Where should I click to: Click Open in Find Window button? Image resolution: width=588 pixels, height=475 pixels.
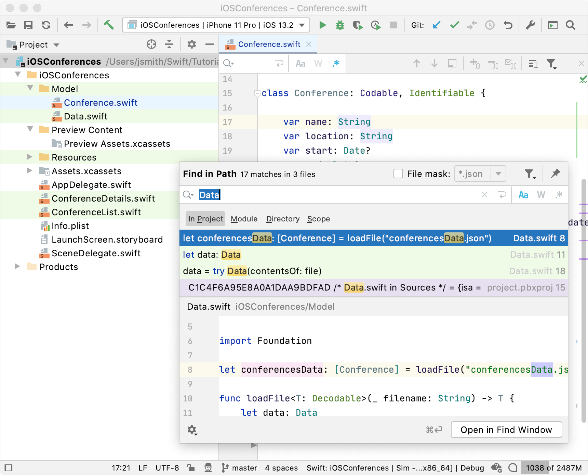coord(506,430)
